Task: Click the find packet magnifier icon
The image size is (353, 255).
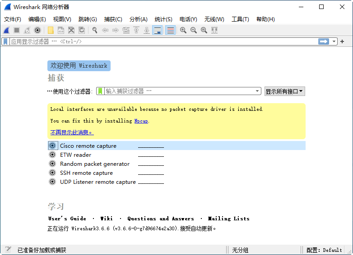Action: [x=95, y=30]
